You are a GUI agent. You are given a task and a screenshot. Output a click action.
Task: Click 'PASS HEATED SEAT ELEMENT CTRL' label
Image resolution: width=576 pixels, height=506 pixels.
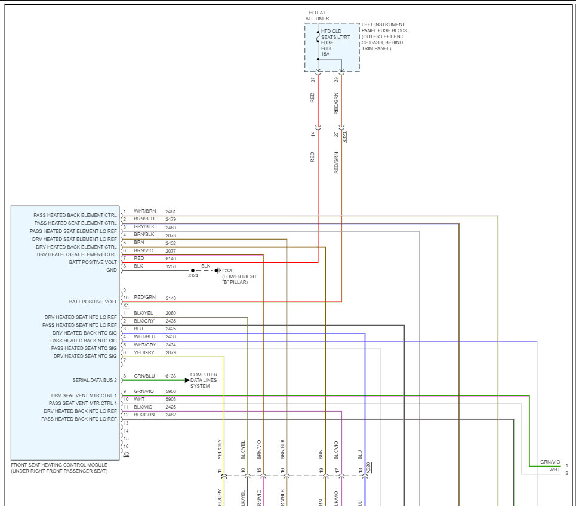click(x=75, y=223)
